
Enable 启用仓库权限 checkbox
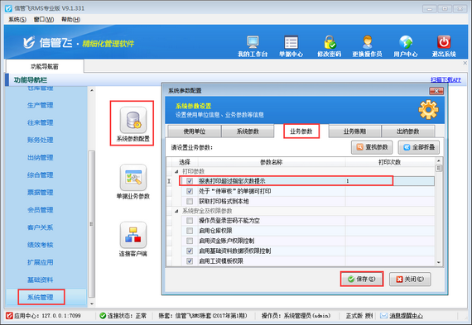click(190, 231)
